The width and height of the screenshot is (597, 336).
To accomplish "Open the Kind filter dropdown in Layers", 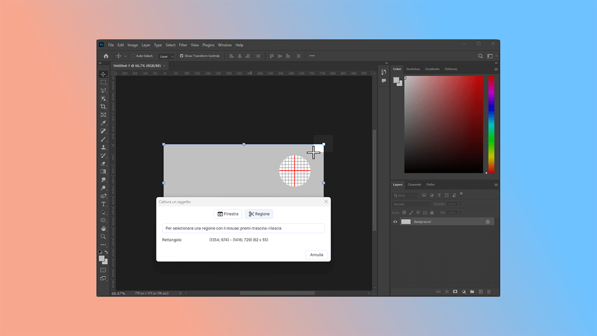I will coord(406,195).
